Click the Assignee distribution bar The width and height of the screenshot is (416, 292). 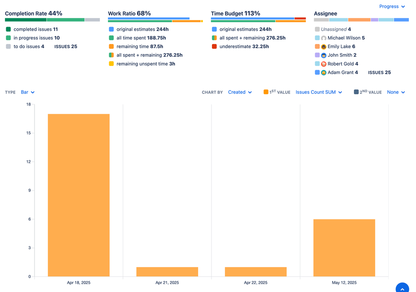[361, 20]
